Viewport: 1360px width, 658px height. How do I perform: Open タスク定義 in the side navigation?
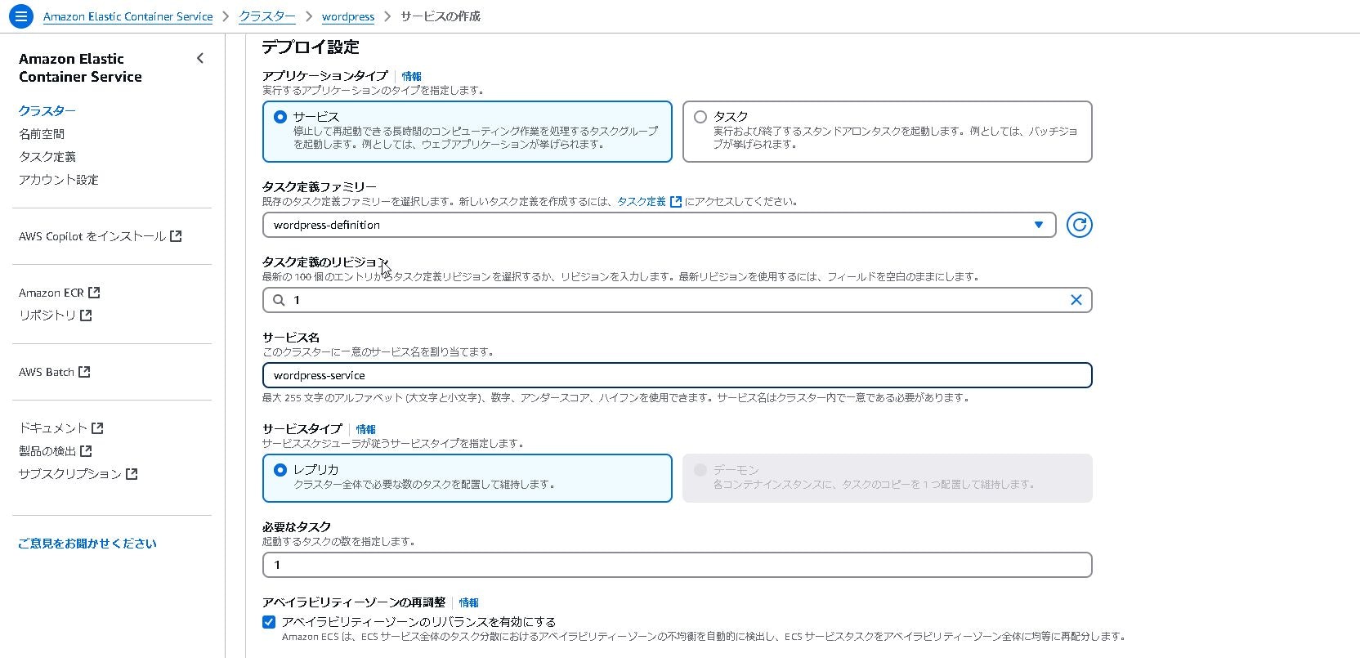point(47,156)
